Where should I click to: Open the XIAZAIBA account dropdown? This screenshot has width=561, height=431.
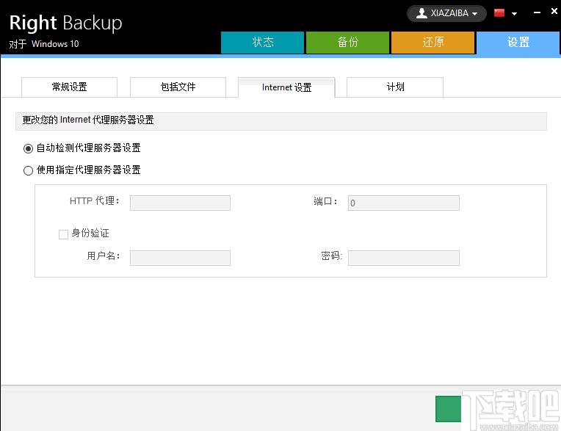tap(446, 14)
